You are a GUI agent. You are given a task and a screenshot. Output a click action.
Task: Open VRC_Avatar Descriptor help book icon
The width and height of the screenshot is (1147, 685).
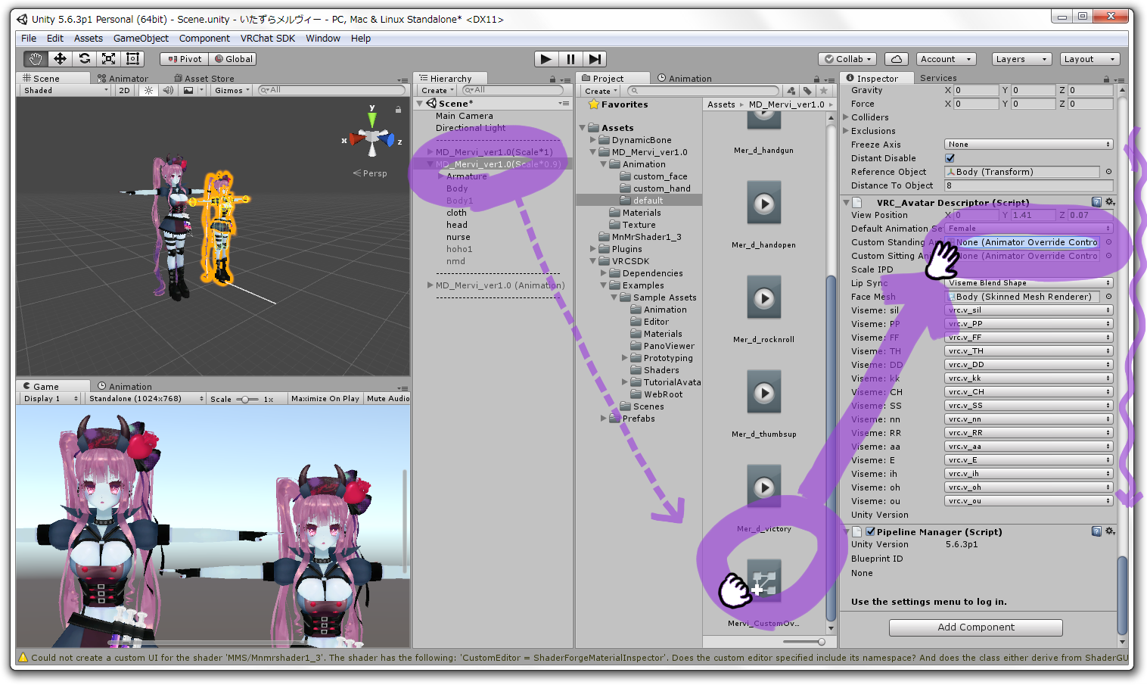tap(1096, 202)
